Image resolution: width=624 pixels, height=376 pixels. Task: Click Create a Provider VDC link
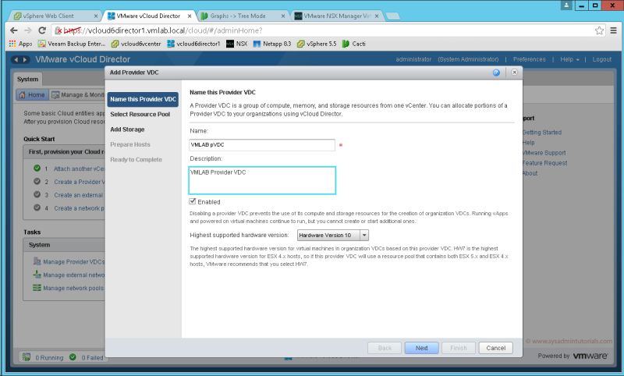pos(80,182)
